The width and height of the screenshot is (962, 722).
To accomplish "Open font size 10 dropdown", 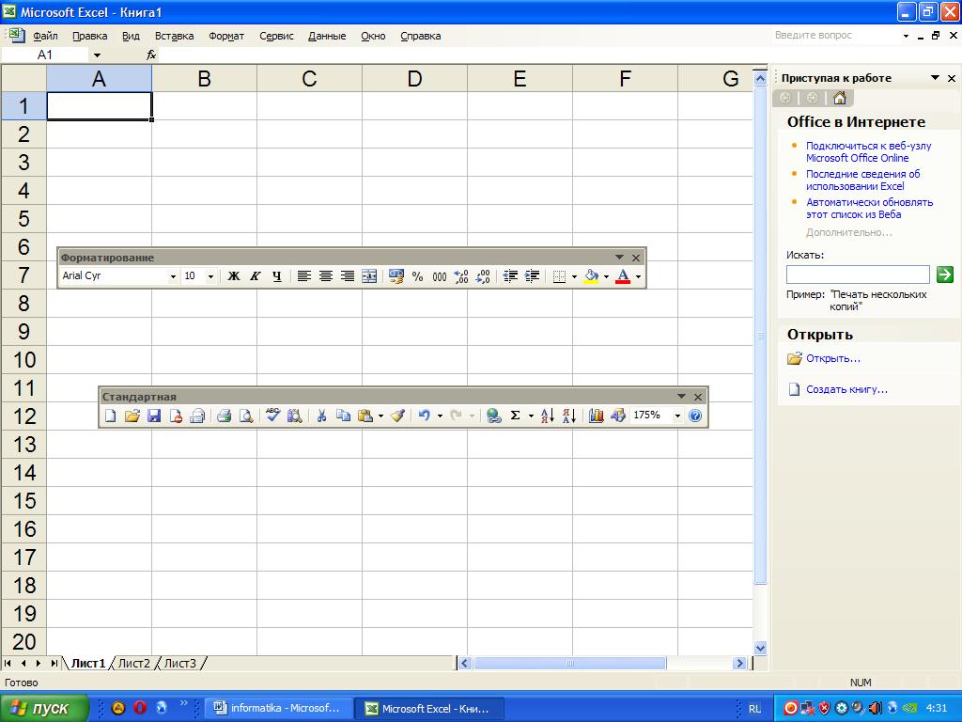I will point(210,276).
